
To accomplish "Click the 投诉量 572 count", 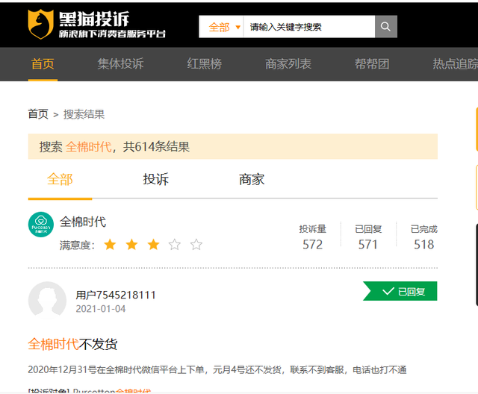I will (x=312, y=237).
